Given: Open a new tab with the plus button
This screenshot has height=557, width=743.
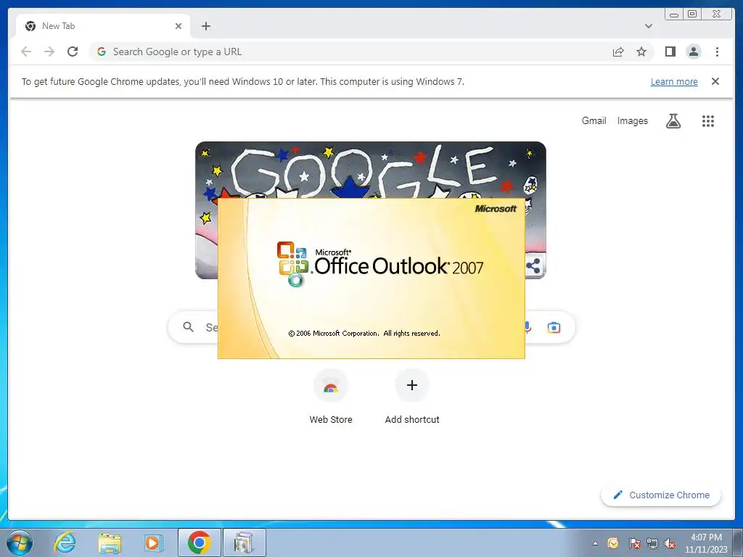Looking at the screenshot, I should pos(205,26).
